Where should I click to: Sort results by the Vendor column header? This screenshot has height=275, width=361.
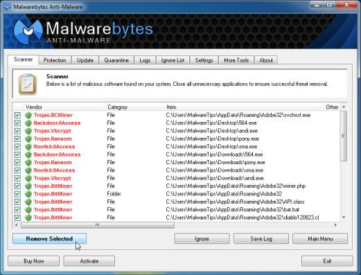click(34, 107)
